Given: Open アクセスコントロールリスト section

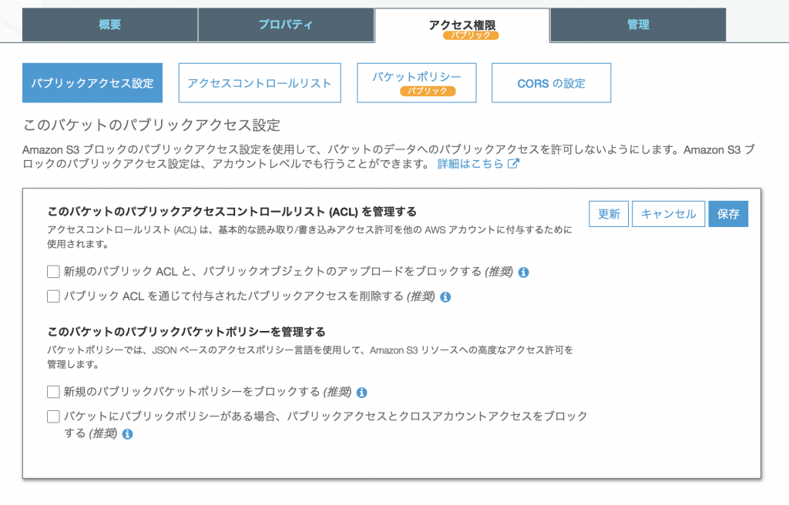Looking at the screenshot, I should tap(260, 83).
